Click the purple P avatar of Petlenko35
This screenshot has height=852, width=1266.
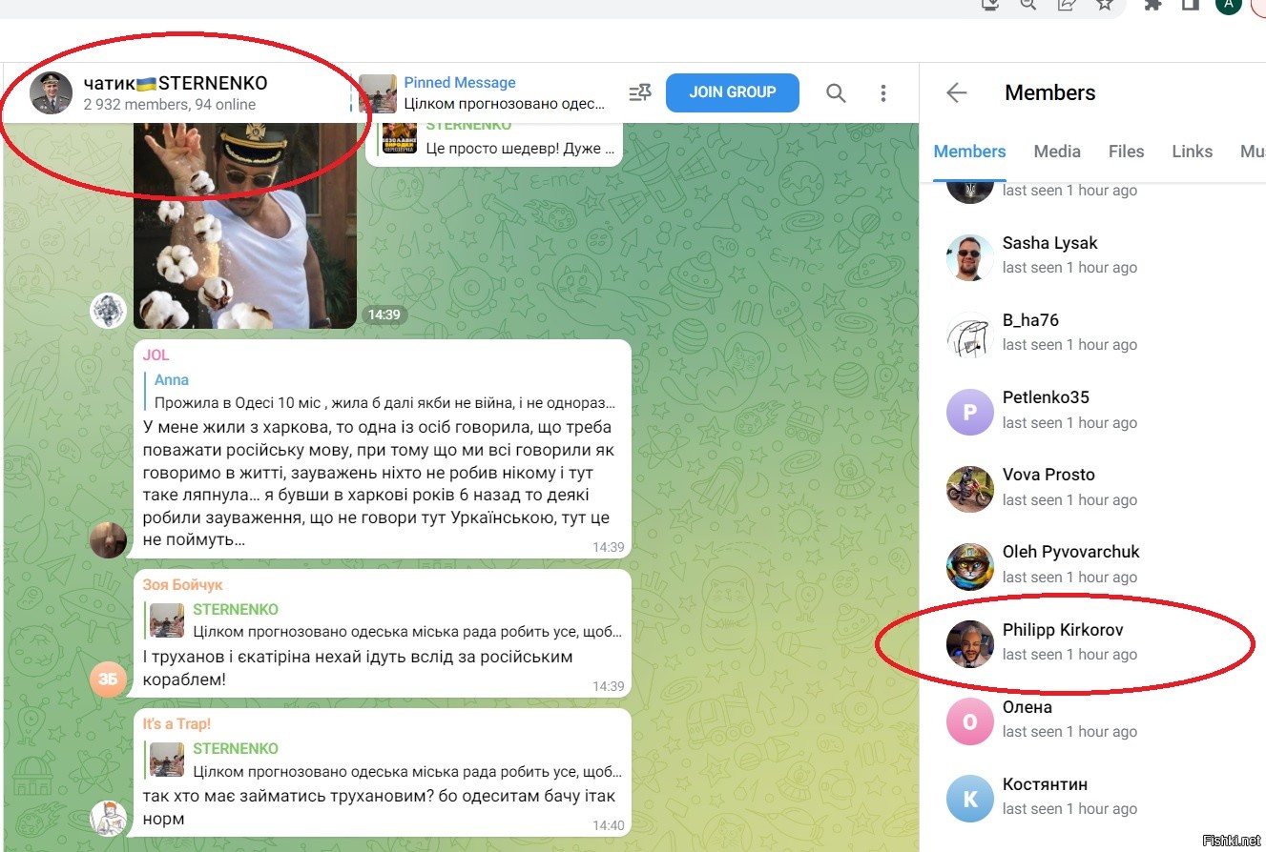pos(969,412)
